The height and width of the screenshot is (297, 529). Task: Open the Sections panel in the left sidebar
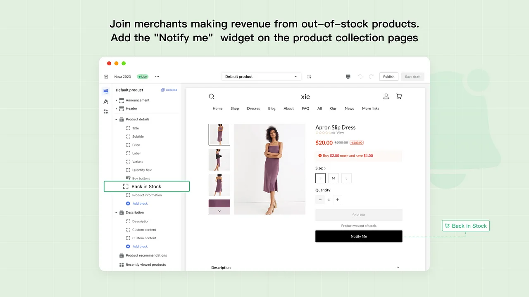(106, 90)
